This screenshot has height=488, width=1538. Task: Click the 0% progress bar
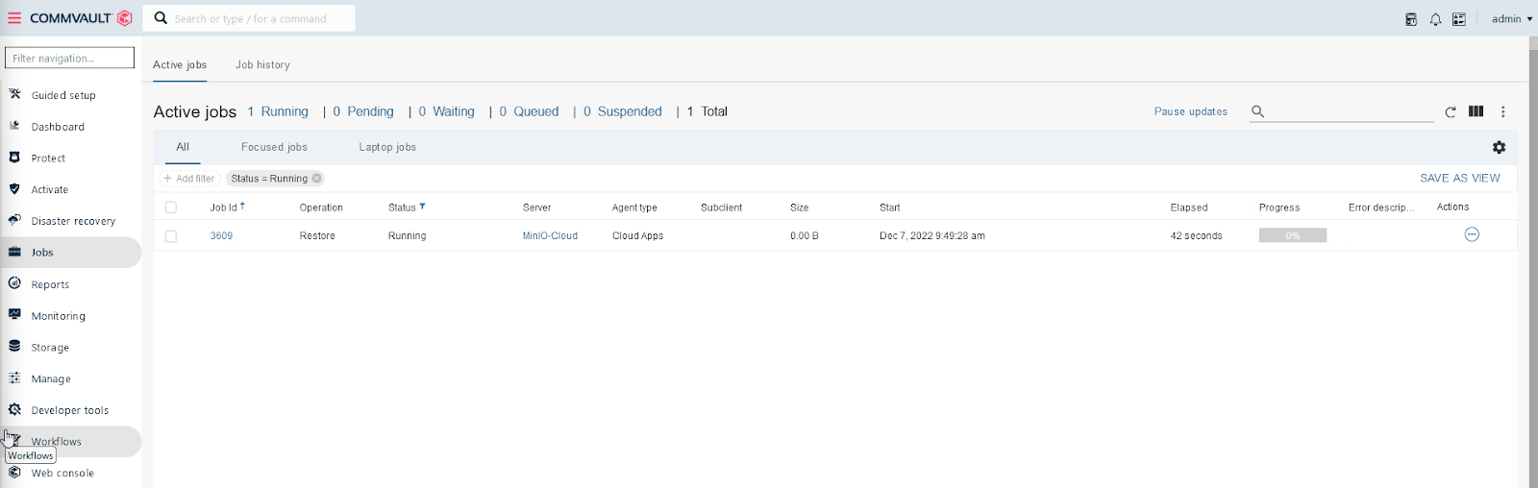pyautogui.click(x=1292, y=235)
